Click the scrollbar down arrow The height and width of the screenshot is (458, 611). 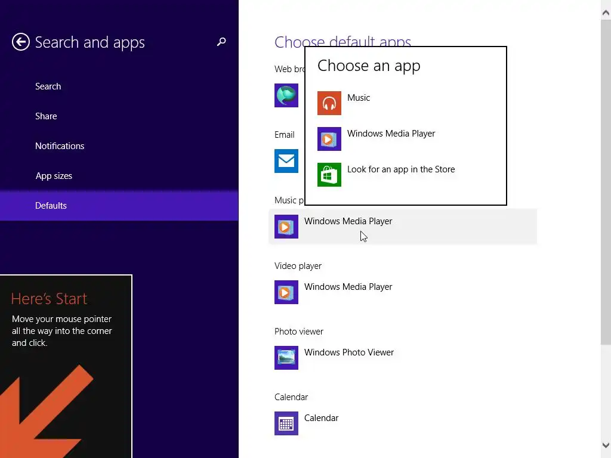click(606, 445)
